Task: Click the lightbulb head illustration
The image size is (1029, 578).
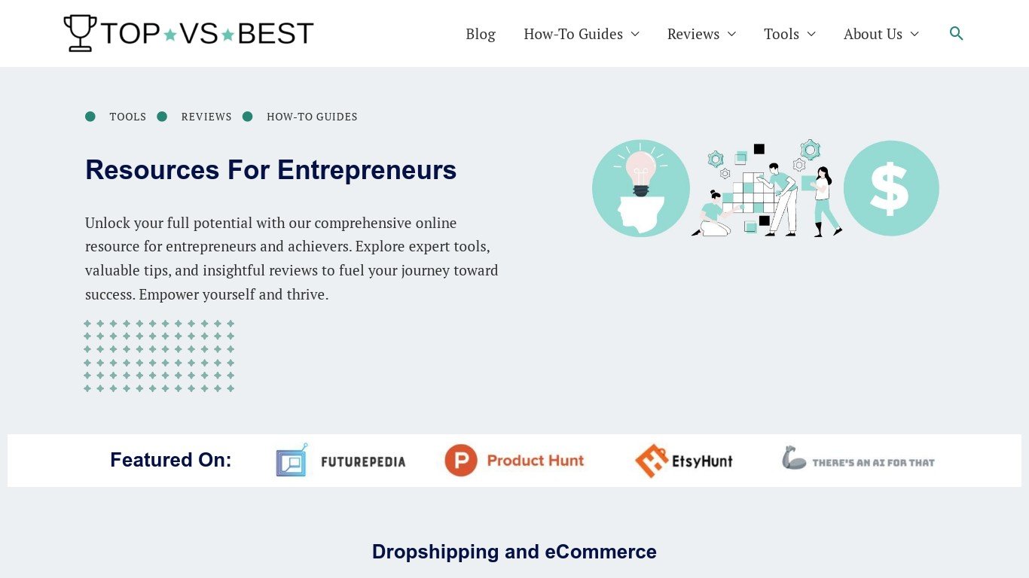Action: coord(640,188)
